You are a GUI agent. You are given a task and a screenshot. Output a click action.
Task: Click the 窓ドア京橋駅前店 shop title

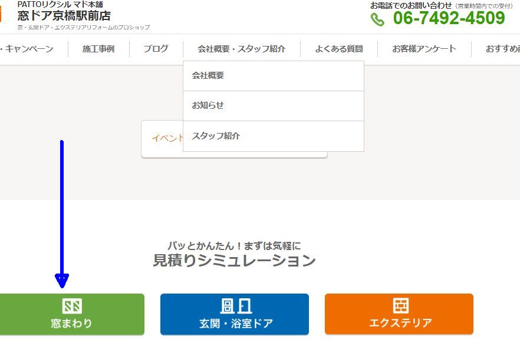coord(64,15)
